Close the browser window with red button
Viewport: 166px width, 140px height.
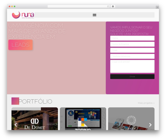(10, 6)
